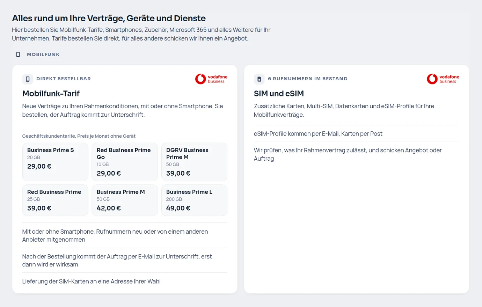Select the Red Business Prime 25 GB tariff
Image resolution: width=482 pixels, height=307 pixels.
click(x=55, y=200)
